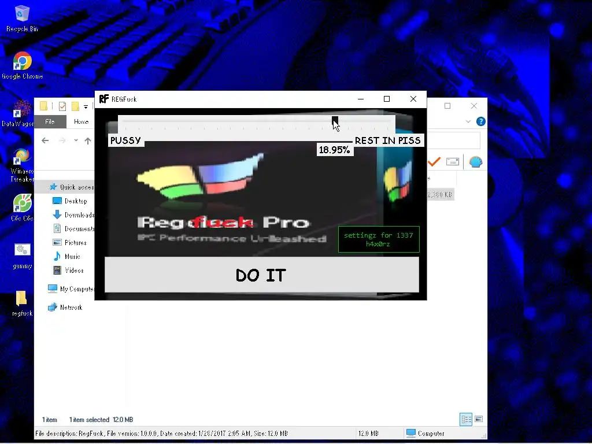The image size is (592, 444).
Task: Click the blue shell ribbon icon
Action: coord(476,162)
